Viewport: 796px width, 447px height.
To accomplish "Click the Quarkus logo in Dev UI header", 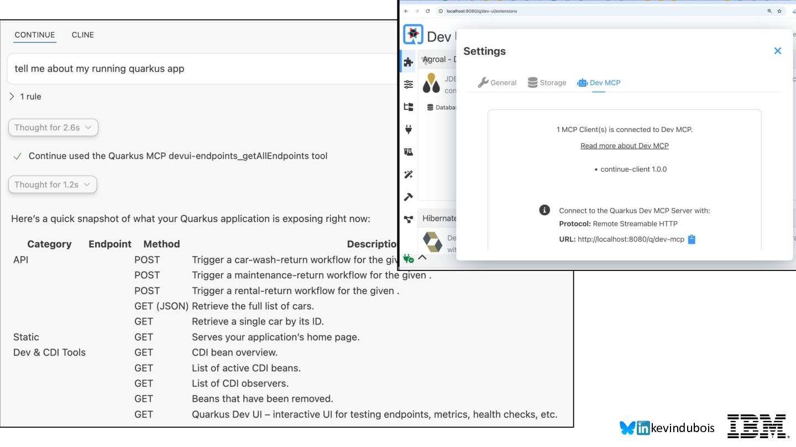I will click(x=413, y=35).
